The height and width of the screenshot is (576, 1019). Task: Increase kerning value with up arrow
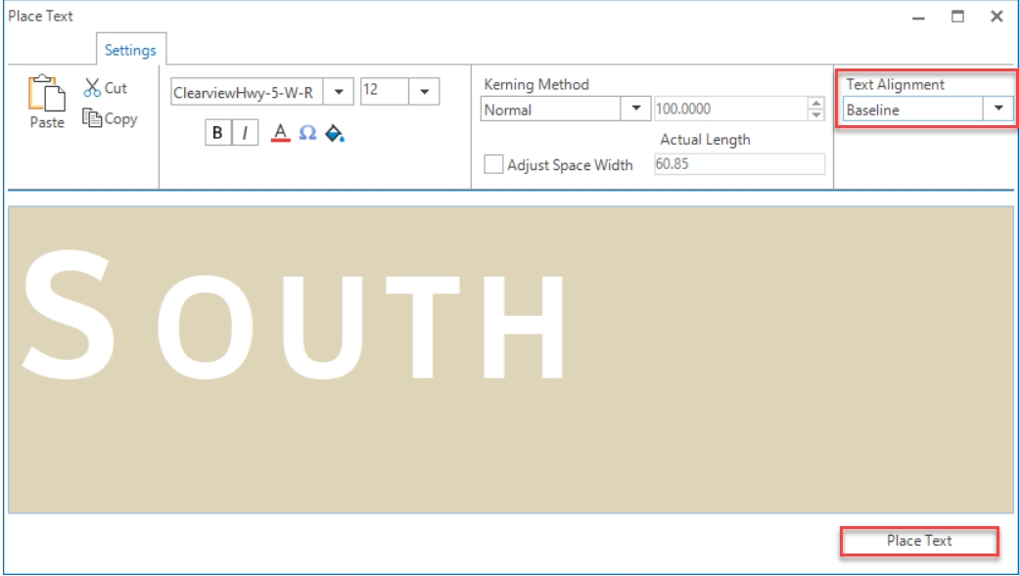pyautogui.click(x=816, y=104)
